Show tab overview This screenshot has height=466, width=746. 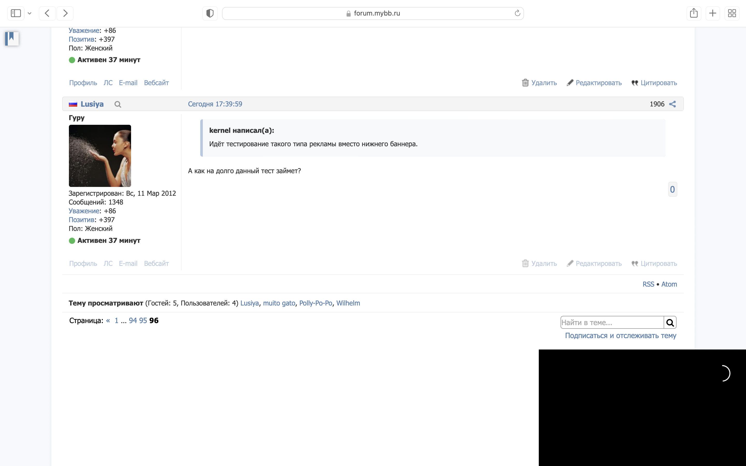pyautogui.click(x=732, y=13)
